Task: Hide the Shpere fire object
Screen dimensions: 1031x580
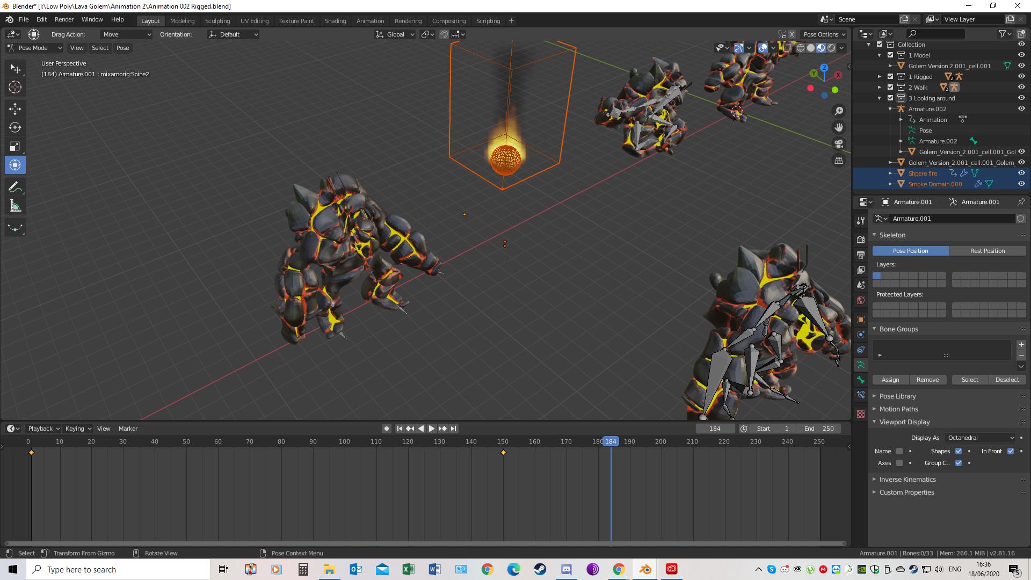Action: pyautogui.click(x=1021, y=173)
